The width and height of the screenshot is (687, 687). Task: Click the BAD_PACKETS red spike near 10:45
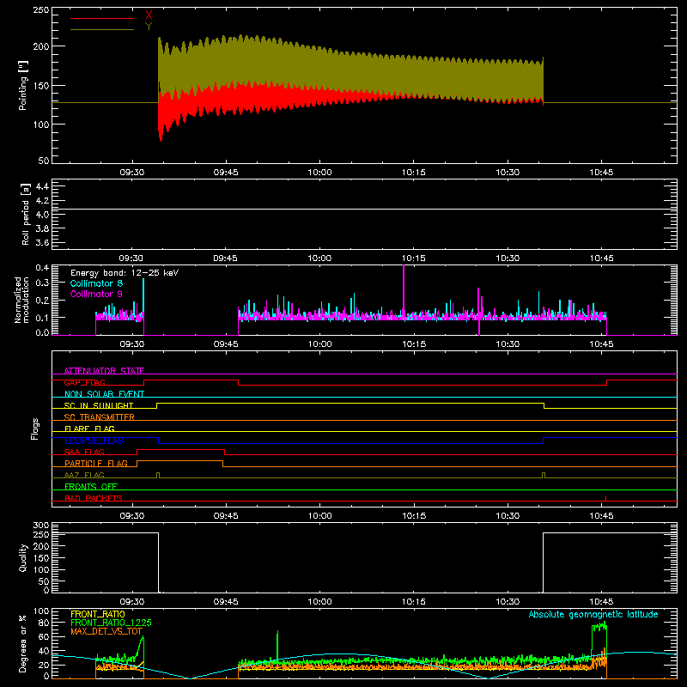click(605, 498)
